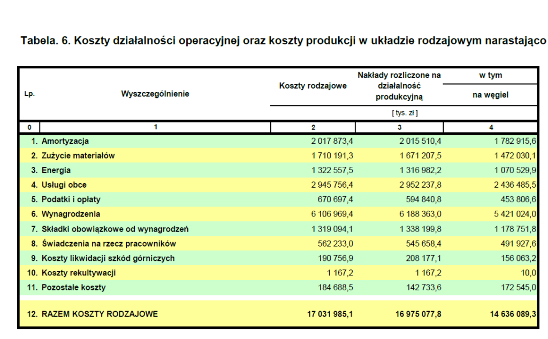548x339 pixels.
Task: Click the table title starting 'Tabela. 6. Koszty'
Action: 284,41
